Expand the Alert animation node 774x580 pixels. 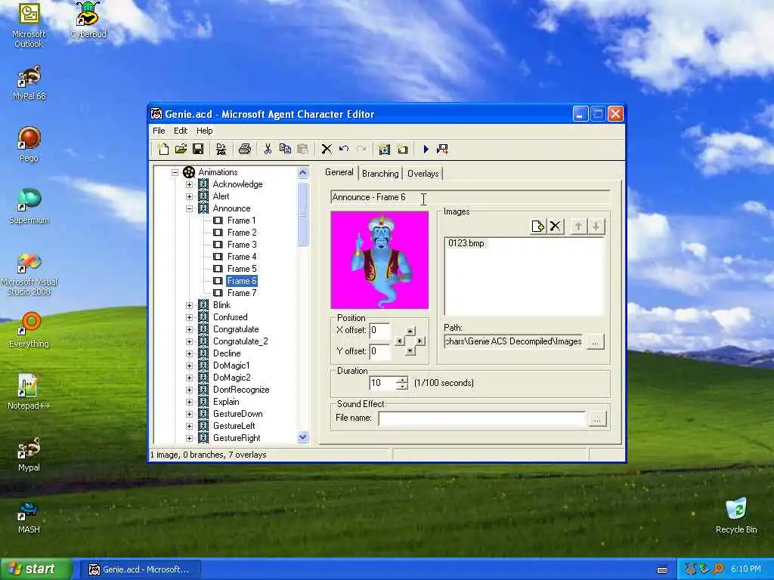(x=189, y=196)
